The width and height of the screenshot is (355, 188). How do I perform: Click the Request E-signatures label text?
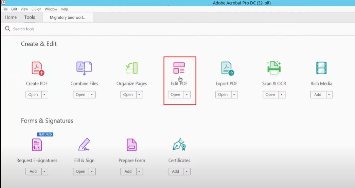[37, 161]
